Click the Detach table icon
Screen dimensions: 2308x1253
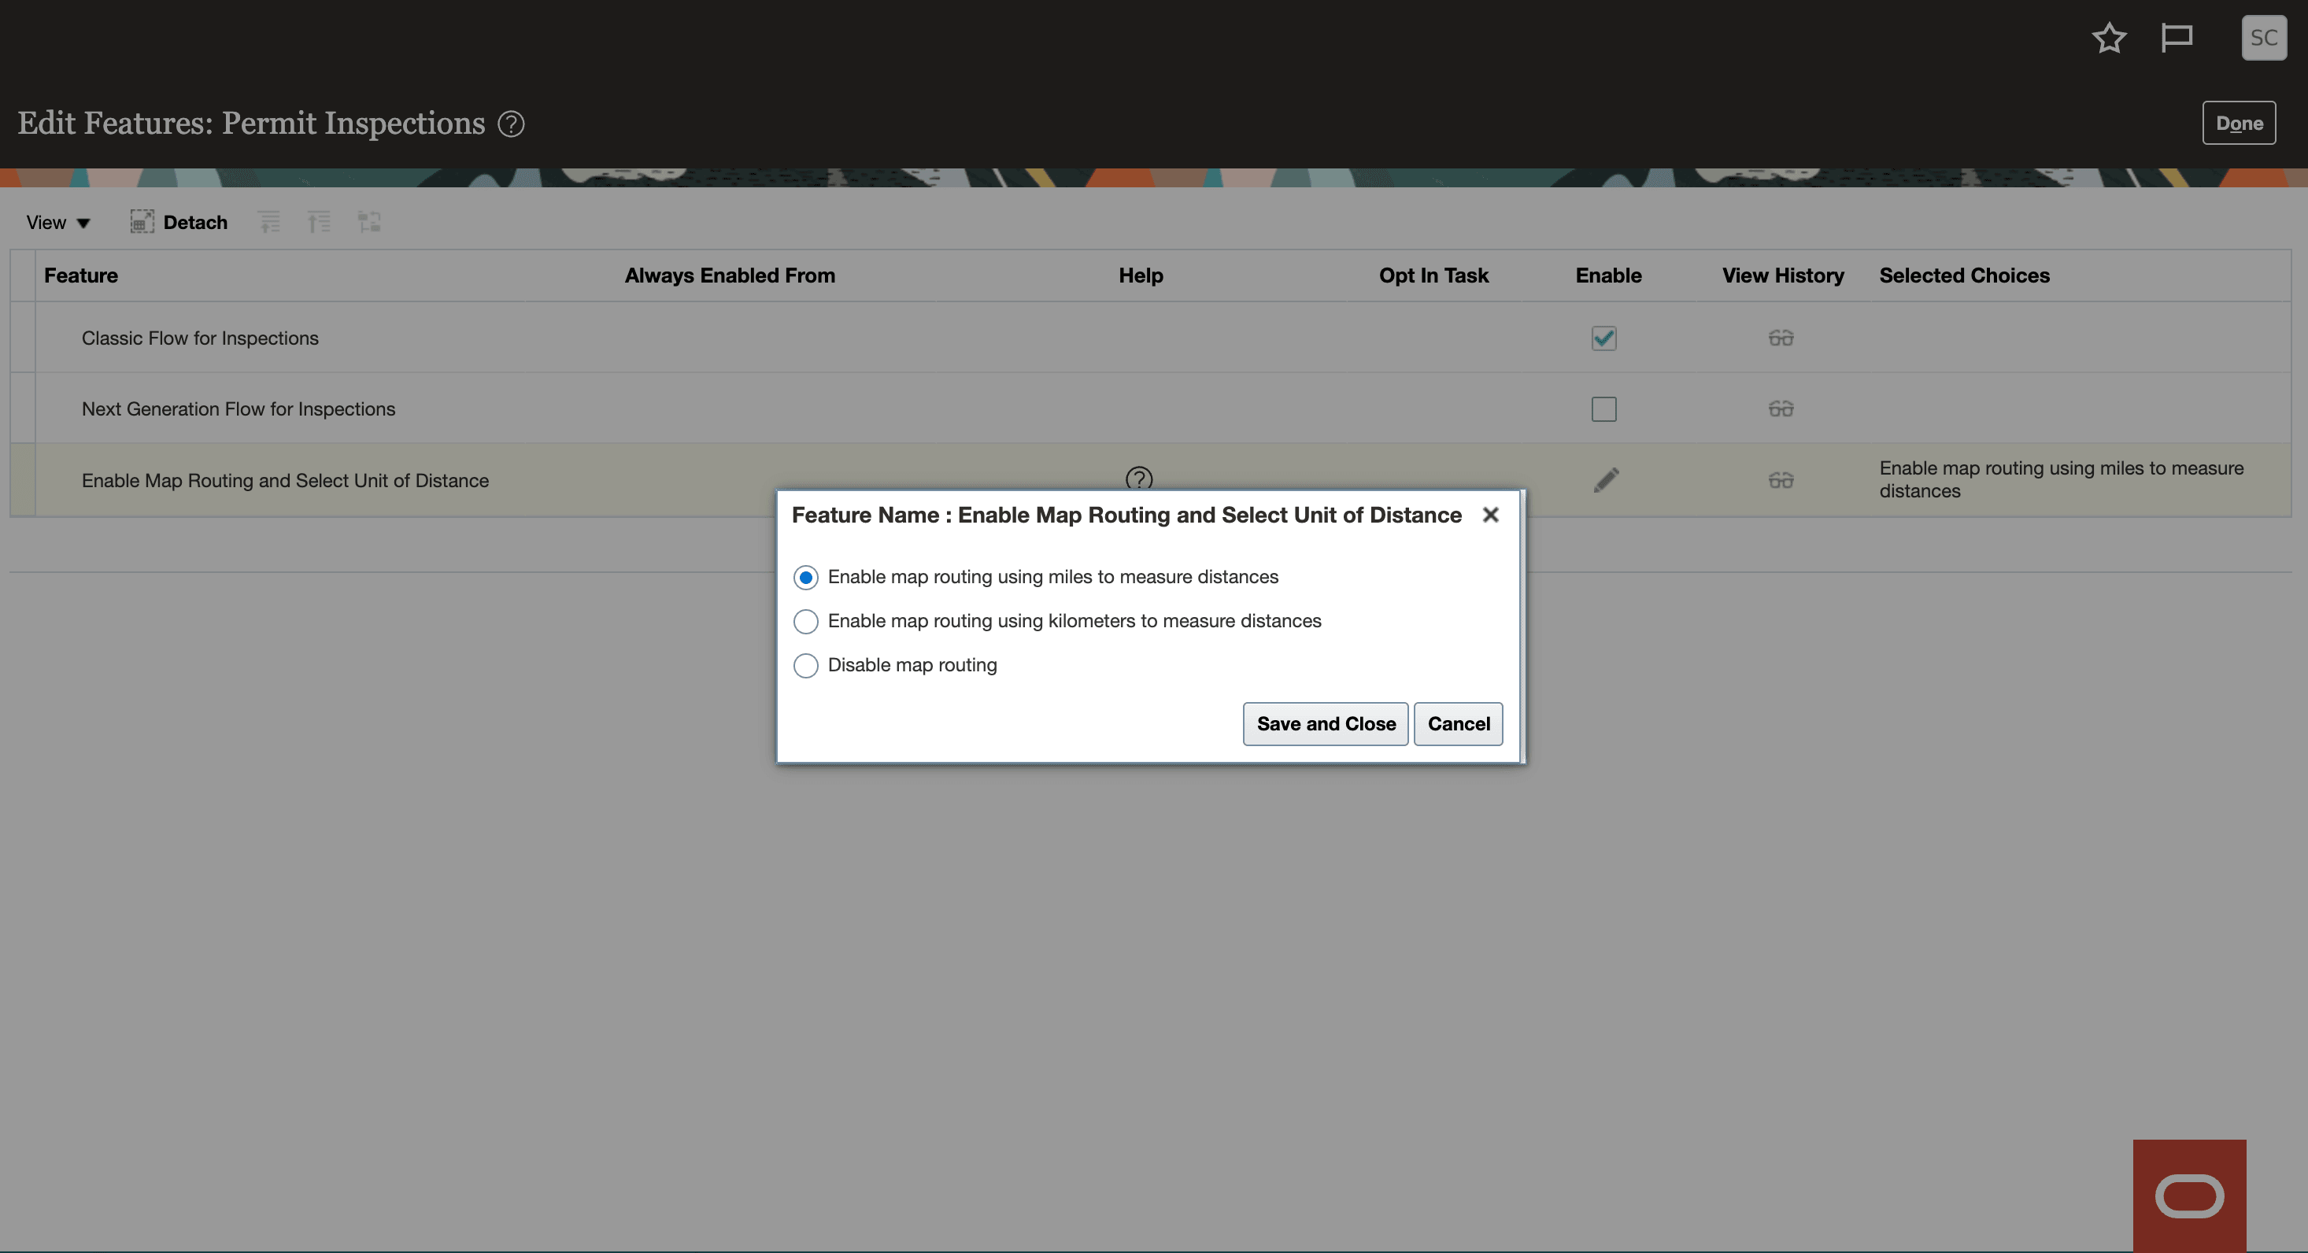(x=142, y=222)
